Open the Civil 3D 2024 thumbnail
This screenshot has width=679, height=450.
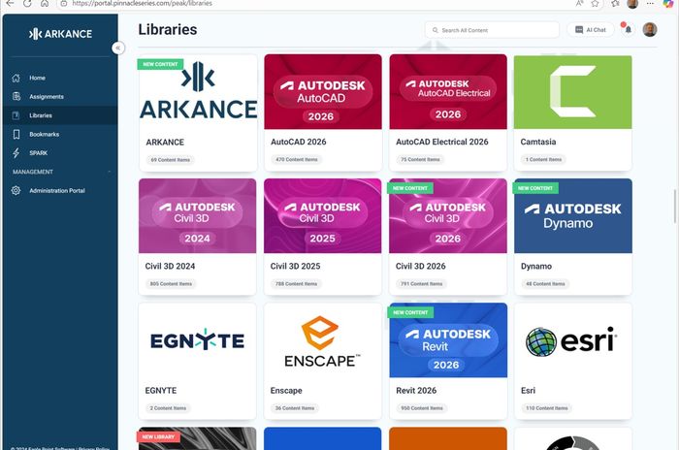198,215
